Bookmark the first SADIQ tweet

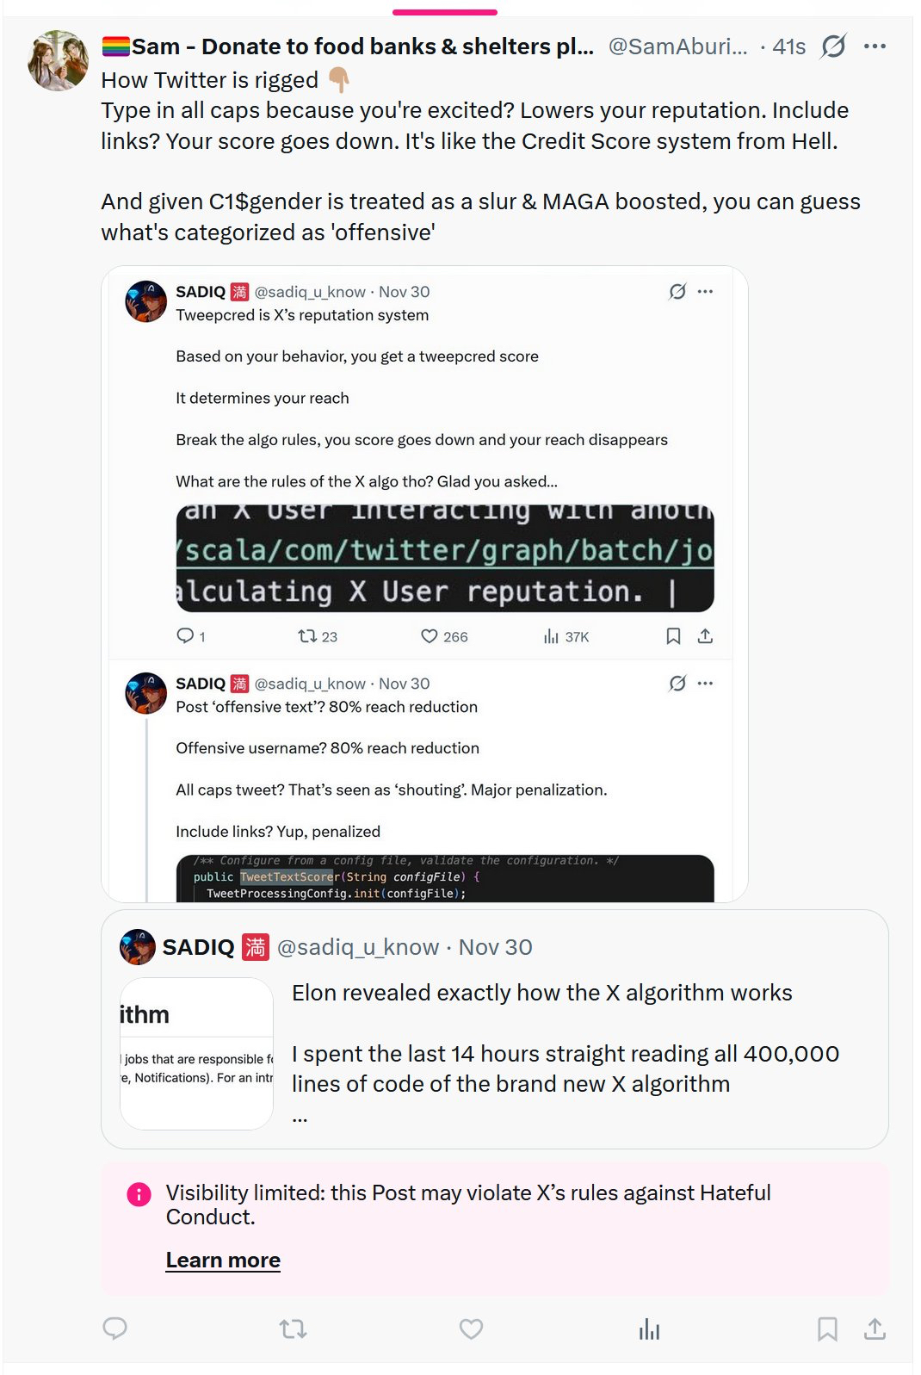(x=673, y=636)
